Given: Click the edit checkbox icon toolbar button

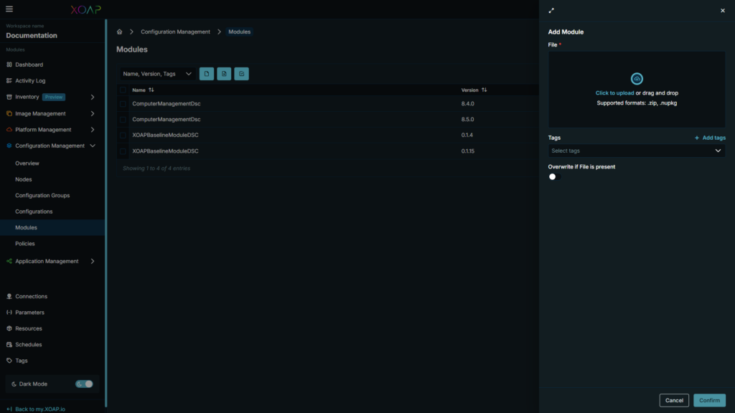Looking at the screenshot, I should coord(241,74).
